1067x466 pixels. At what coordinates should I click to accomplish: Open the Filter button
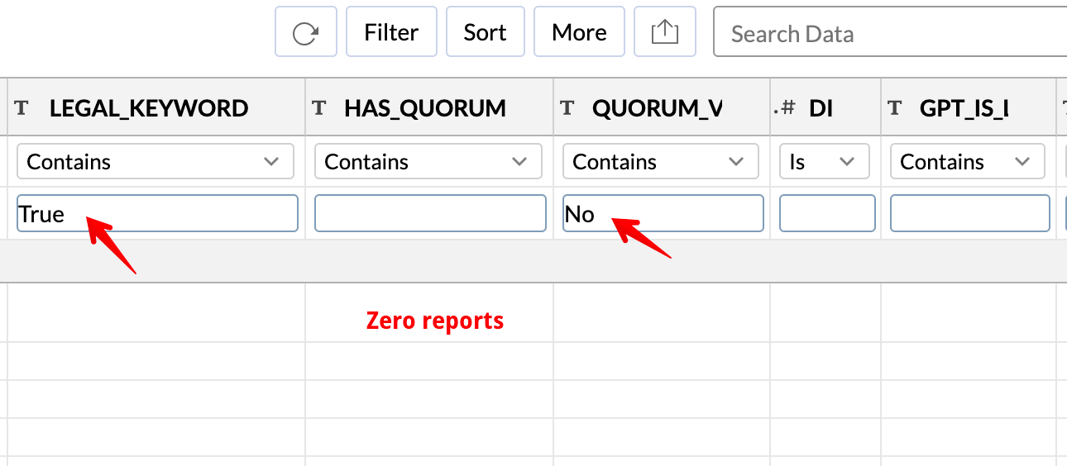[391, 32]
